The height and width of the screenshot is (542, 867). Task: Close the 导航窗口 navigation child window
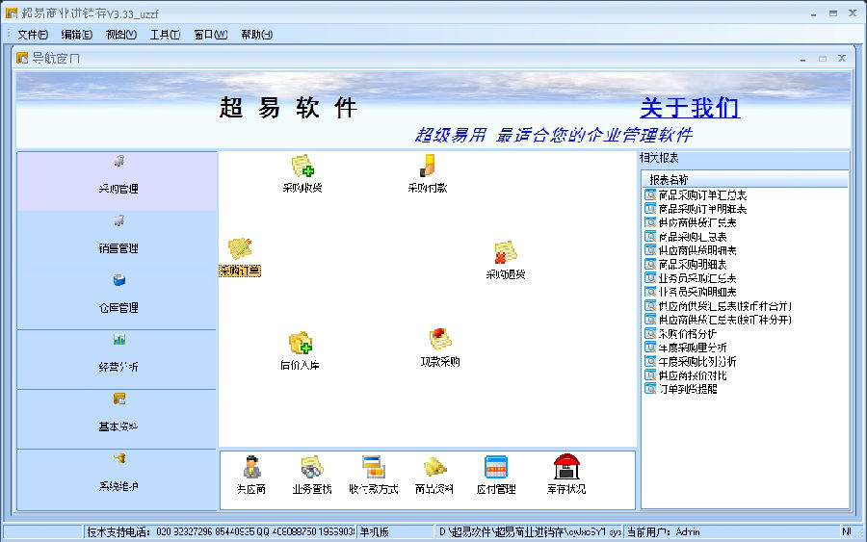point(842,58)
